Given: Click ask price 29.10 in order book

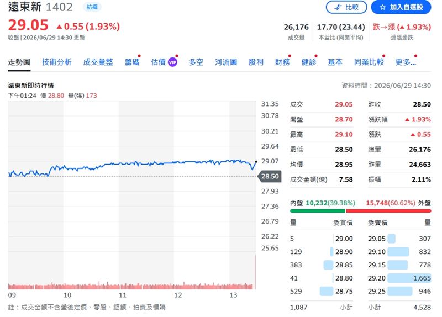Looking at the screenshot, I should (377, 252).
